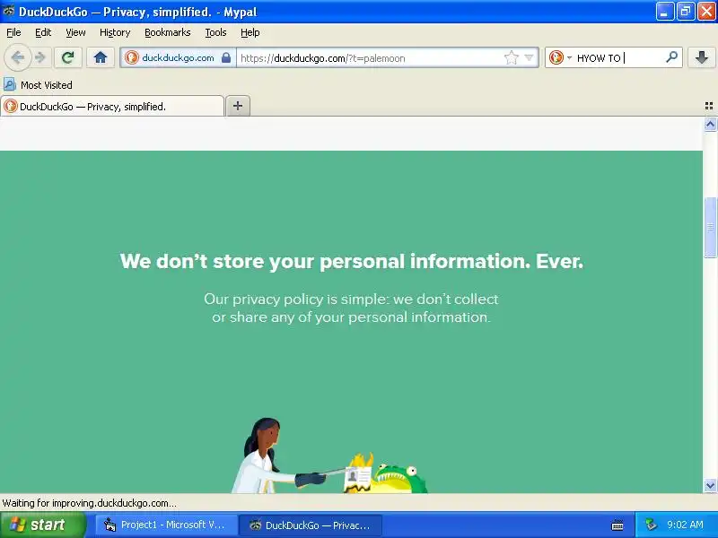Click the on-screen keyboard tray icon
718x538 pixels.
click(x=617, y=525)
